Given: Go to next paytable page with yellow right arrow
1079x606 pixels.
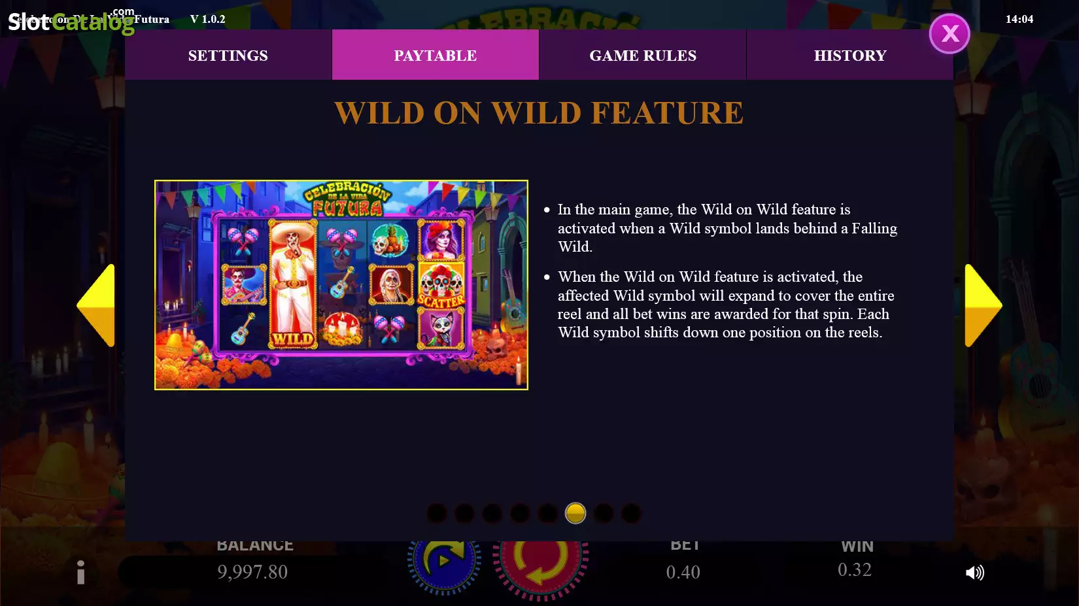Looking at the screenshot, I should point(984,305).
